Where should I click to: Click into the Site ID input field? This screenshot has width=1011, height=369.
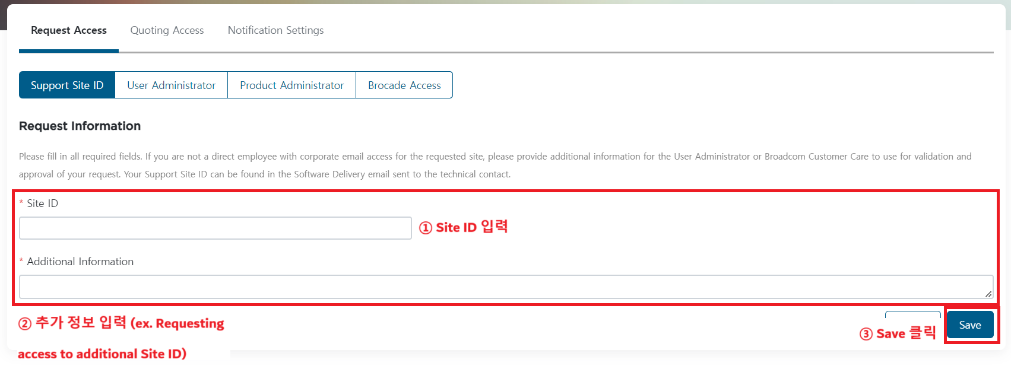coord(215,228)
